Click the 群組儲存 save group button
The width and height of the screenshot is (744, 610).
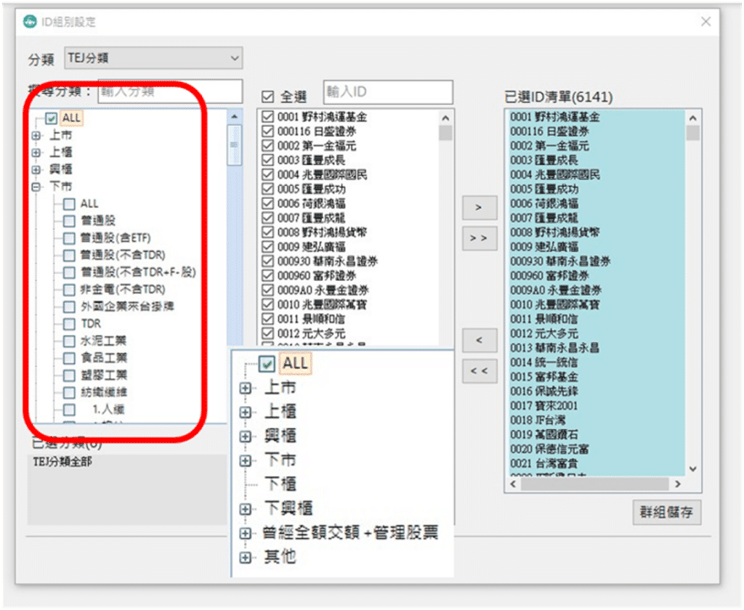point(666,512)
